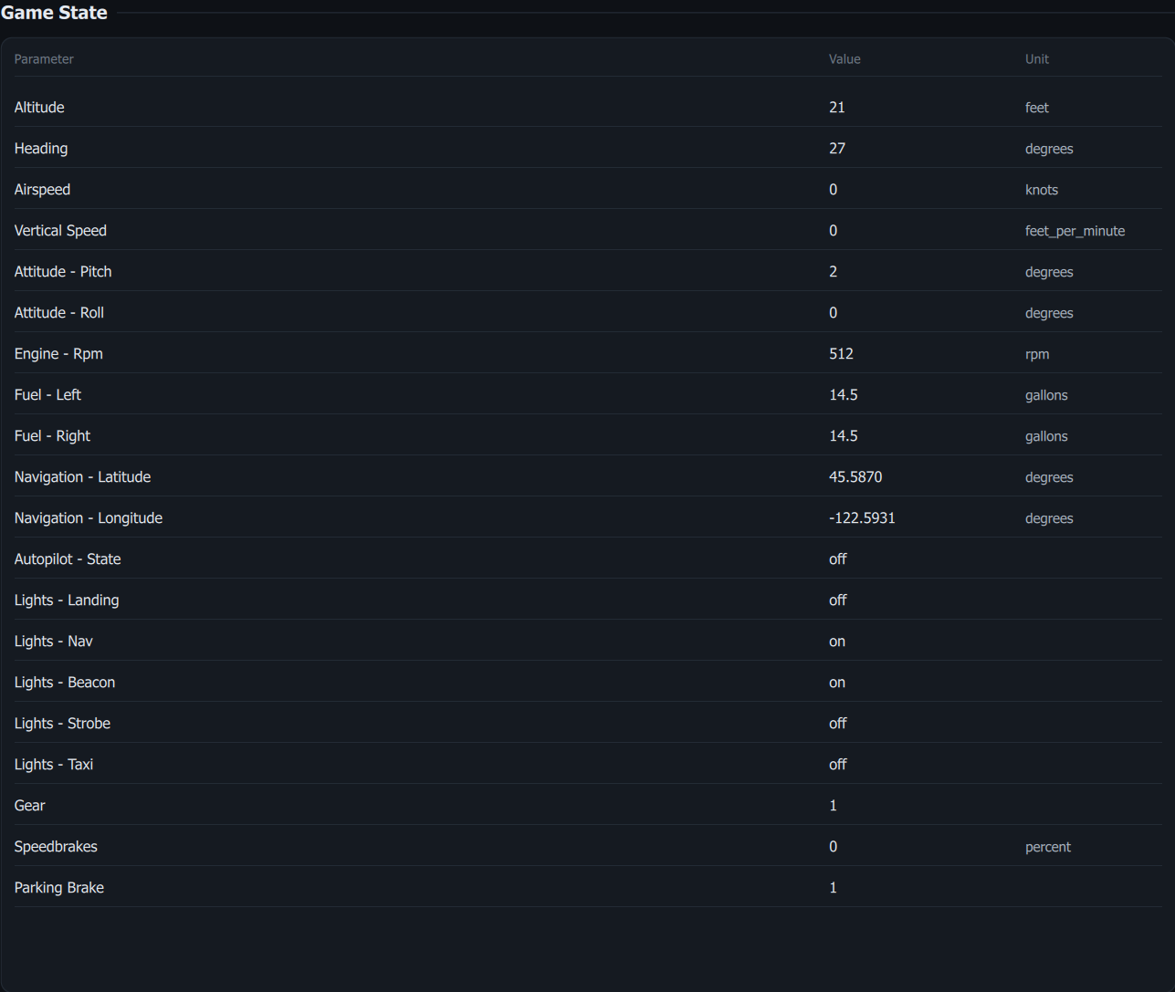Click the Lights - Beacon value on
Image resolution: width=1175 pixels, height=992 pixels.
(837, 683)
